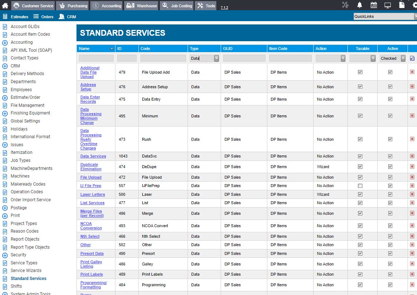This screenshot has width=417, height=295.
Task: Toggle Active checkbox for Other service
Action: point(390,245)
